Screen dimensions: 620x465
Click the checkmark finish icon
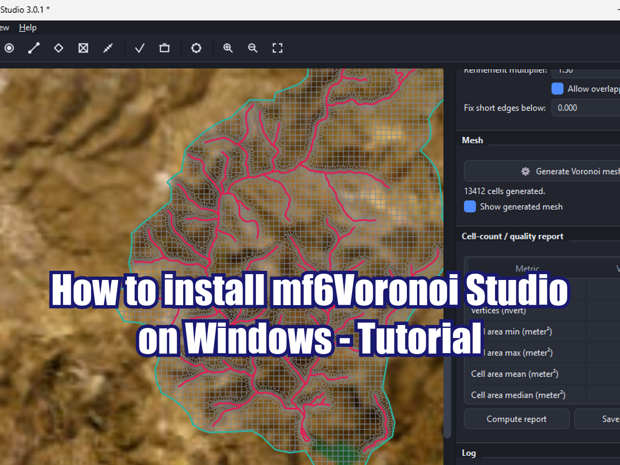click(x=139, y=48)
